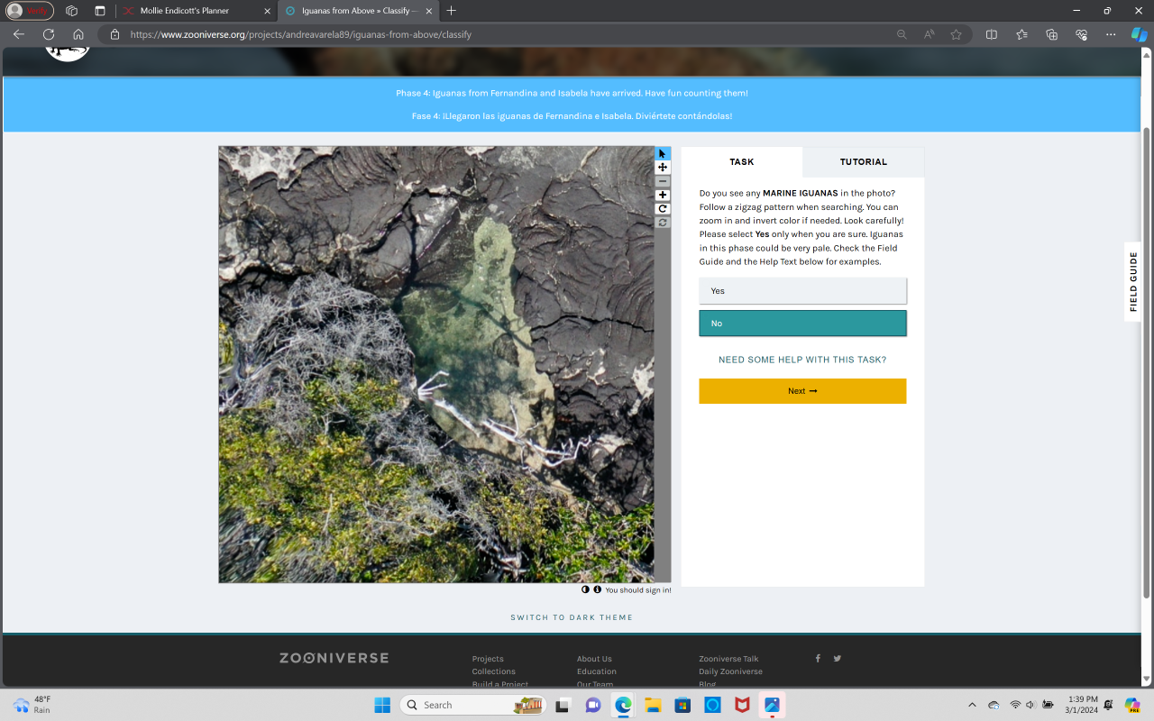Open File Explorer from taskbar

point(653,705)
